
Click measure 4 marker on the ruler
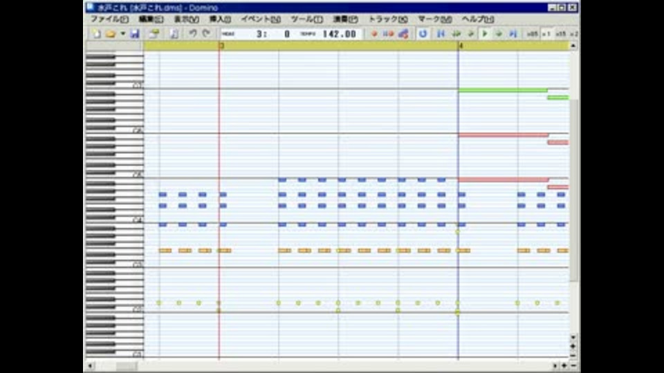click(x=461, y=46)
